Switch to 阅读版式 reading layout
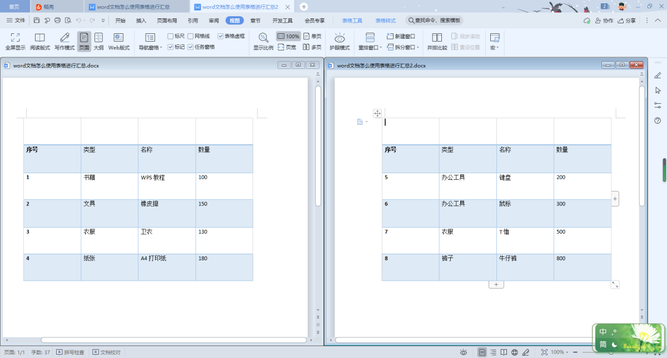667x358 pixels. tap(40, 38)
